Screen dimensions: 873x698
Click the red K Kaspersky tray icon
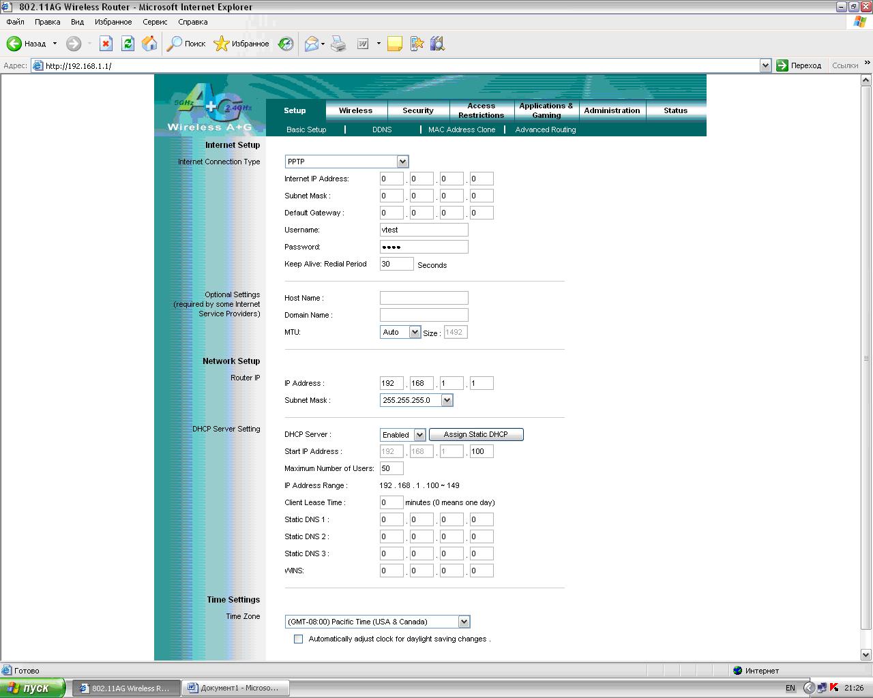[x=833, y=688]
